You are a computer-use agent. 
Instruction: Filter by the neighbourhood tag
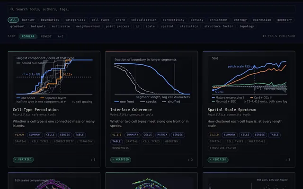[88, 26]
